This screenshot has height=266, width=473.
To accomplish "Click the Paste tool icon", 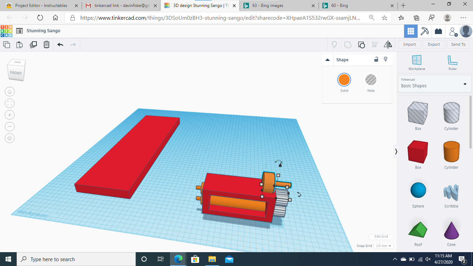I will pos(20,44).
